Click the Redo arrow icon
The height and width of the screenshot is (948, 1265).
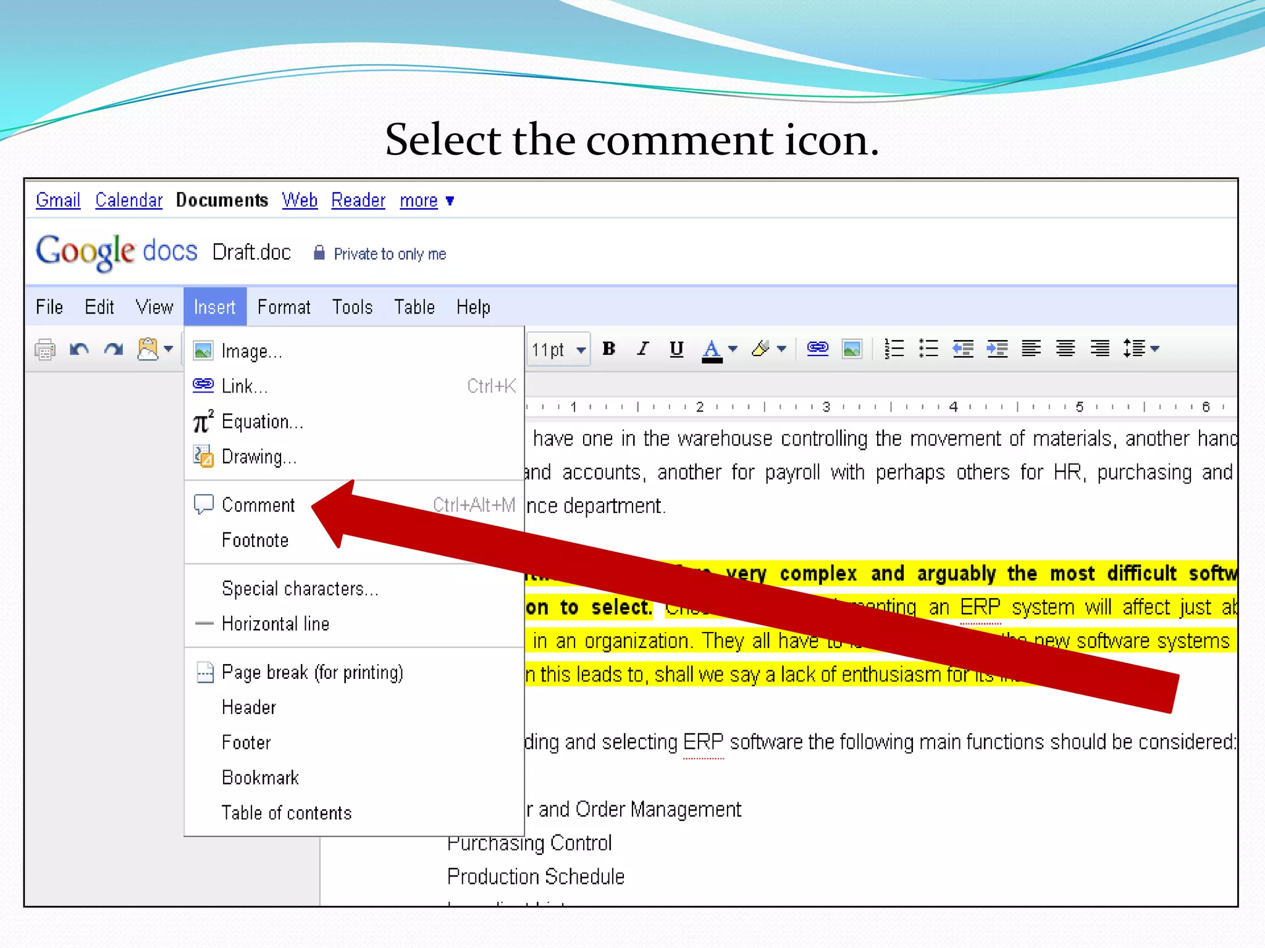click(x=114, y=349)
